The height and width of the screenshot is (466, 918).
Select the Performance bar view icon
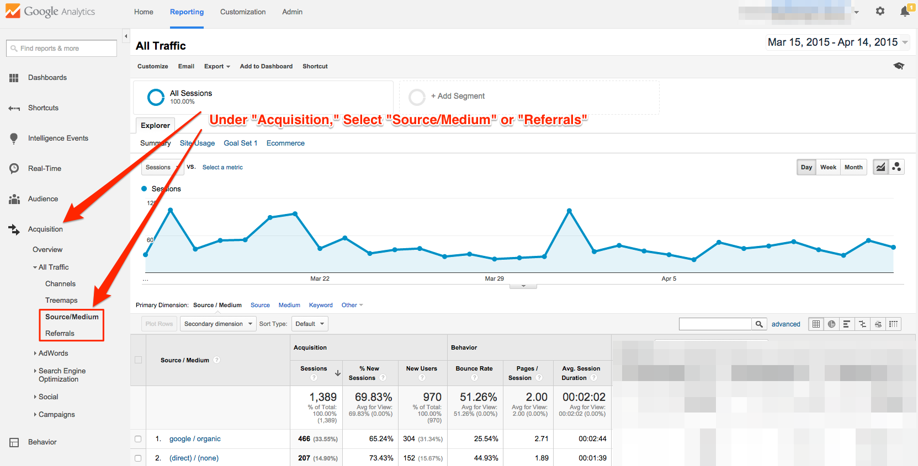[847, 324]
